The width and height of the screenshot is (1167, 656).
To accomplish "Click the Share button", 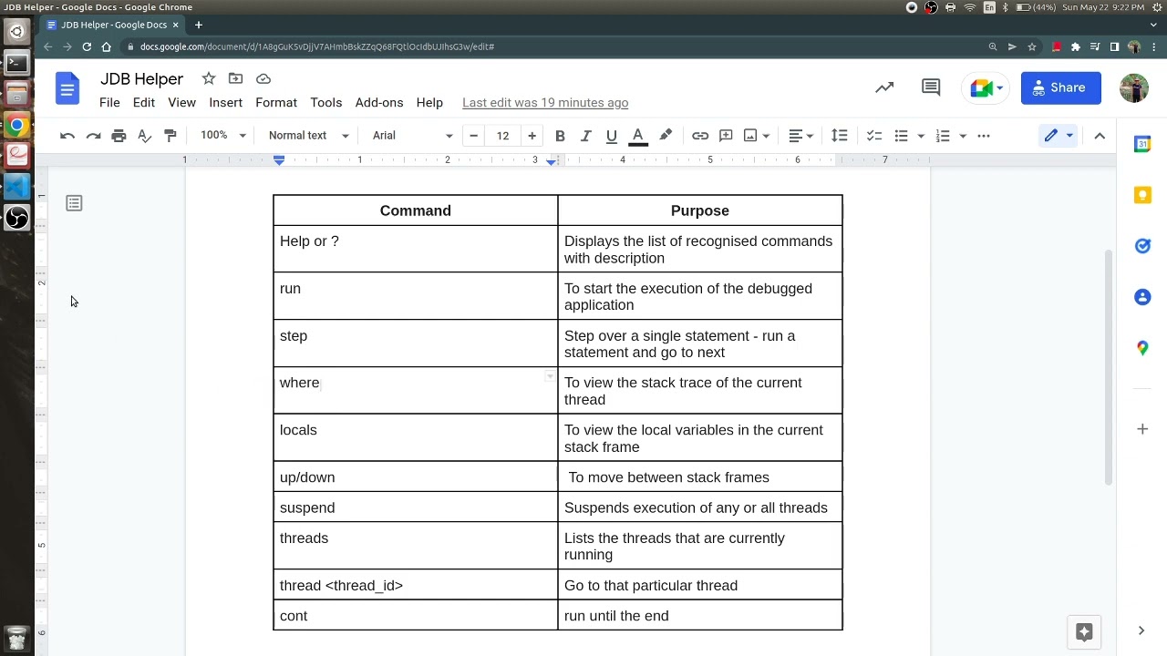I will coord(1061,87).
